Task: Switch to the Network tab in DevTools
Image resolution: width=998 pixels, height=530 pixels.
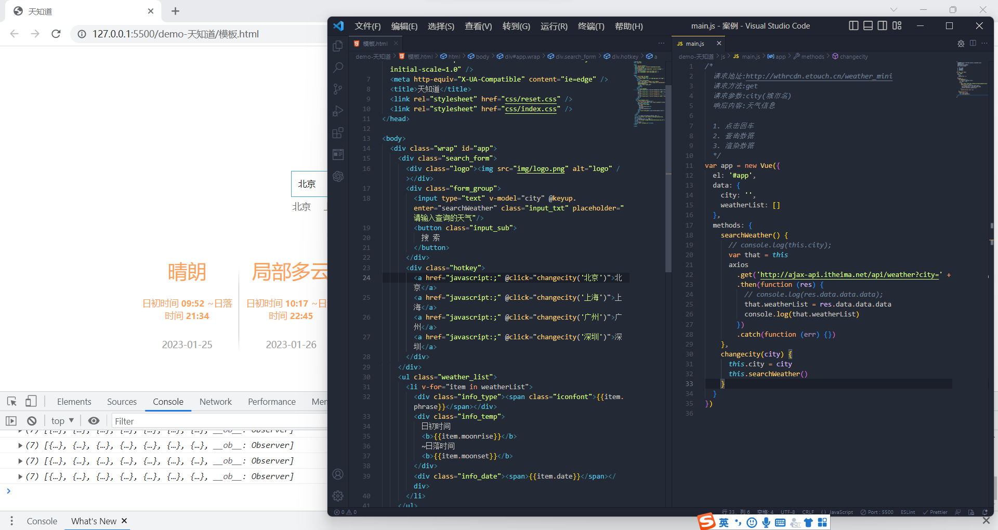Action: tap(215, 401)
